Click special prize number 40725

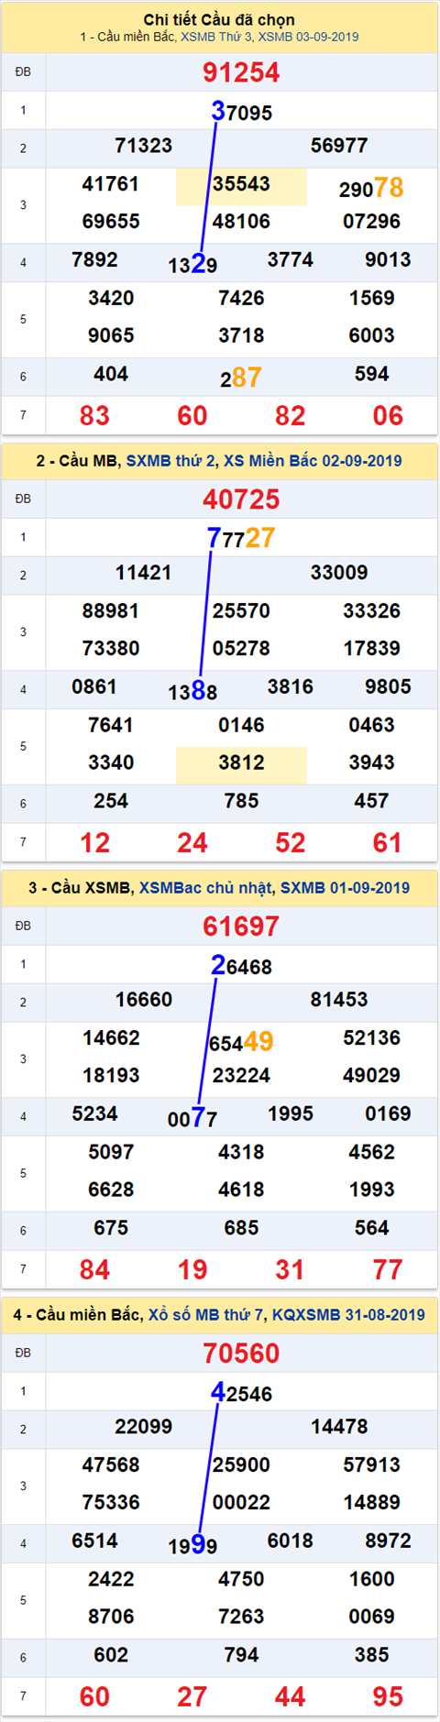[x=241, y=499]
